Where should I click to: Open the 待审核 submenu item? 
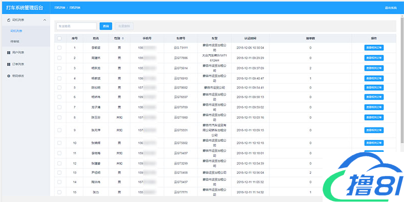click(15, 41)
